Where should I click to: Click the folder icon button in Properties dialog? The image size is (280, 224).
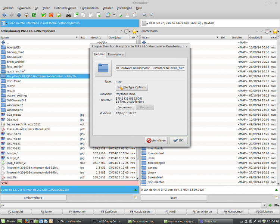[103, 68]
